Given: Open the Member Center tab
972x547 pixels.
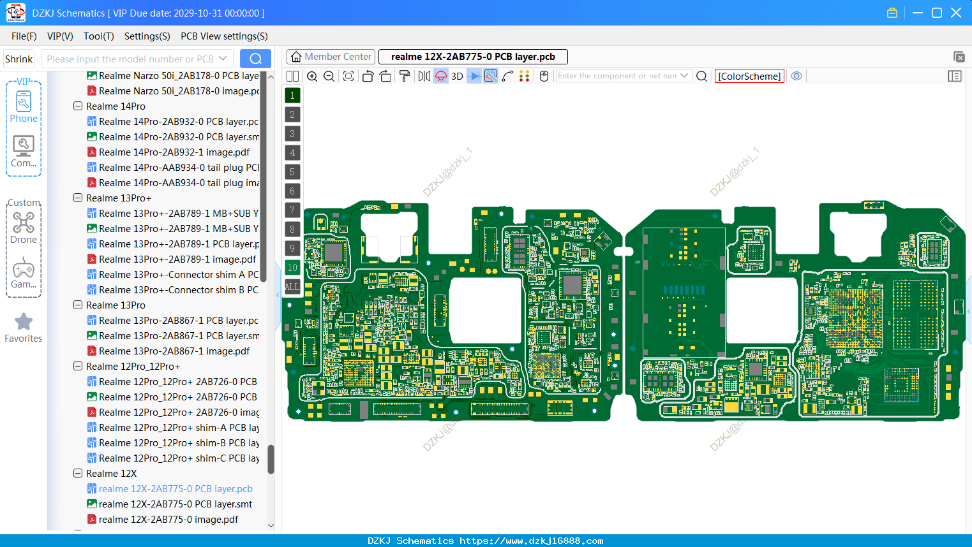Looking at the screenshot, I should [331, 57].
